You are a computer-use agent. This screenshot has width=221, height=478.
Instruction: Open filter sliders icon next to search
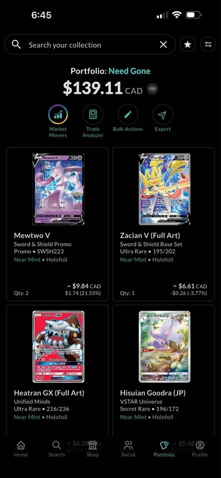[x=208, y=45]
